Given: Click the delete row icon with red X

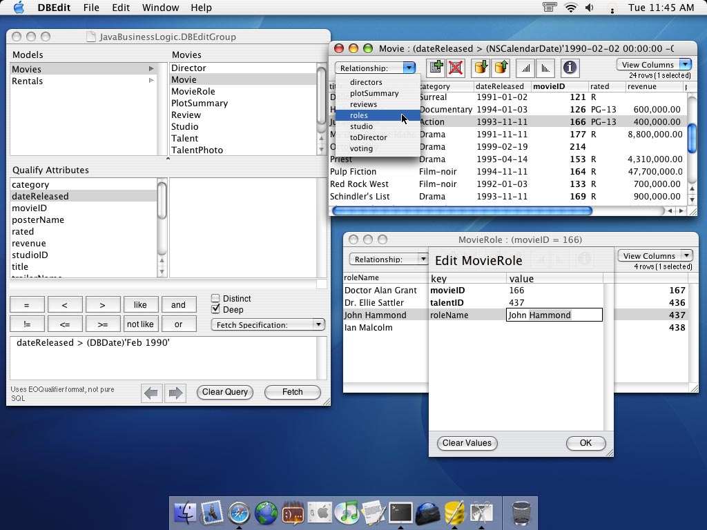Looking at the screenshot, I should click(x=456, y=68).
